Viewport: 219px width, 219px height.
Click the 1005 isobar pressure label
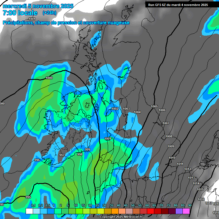(154, 106)
